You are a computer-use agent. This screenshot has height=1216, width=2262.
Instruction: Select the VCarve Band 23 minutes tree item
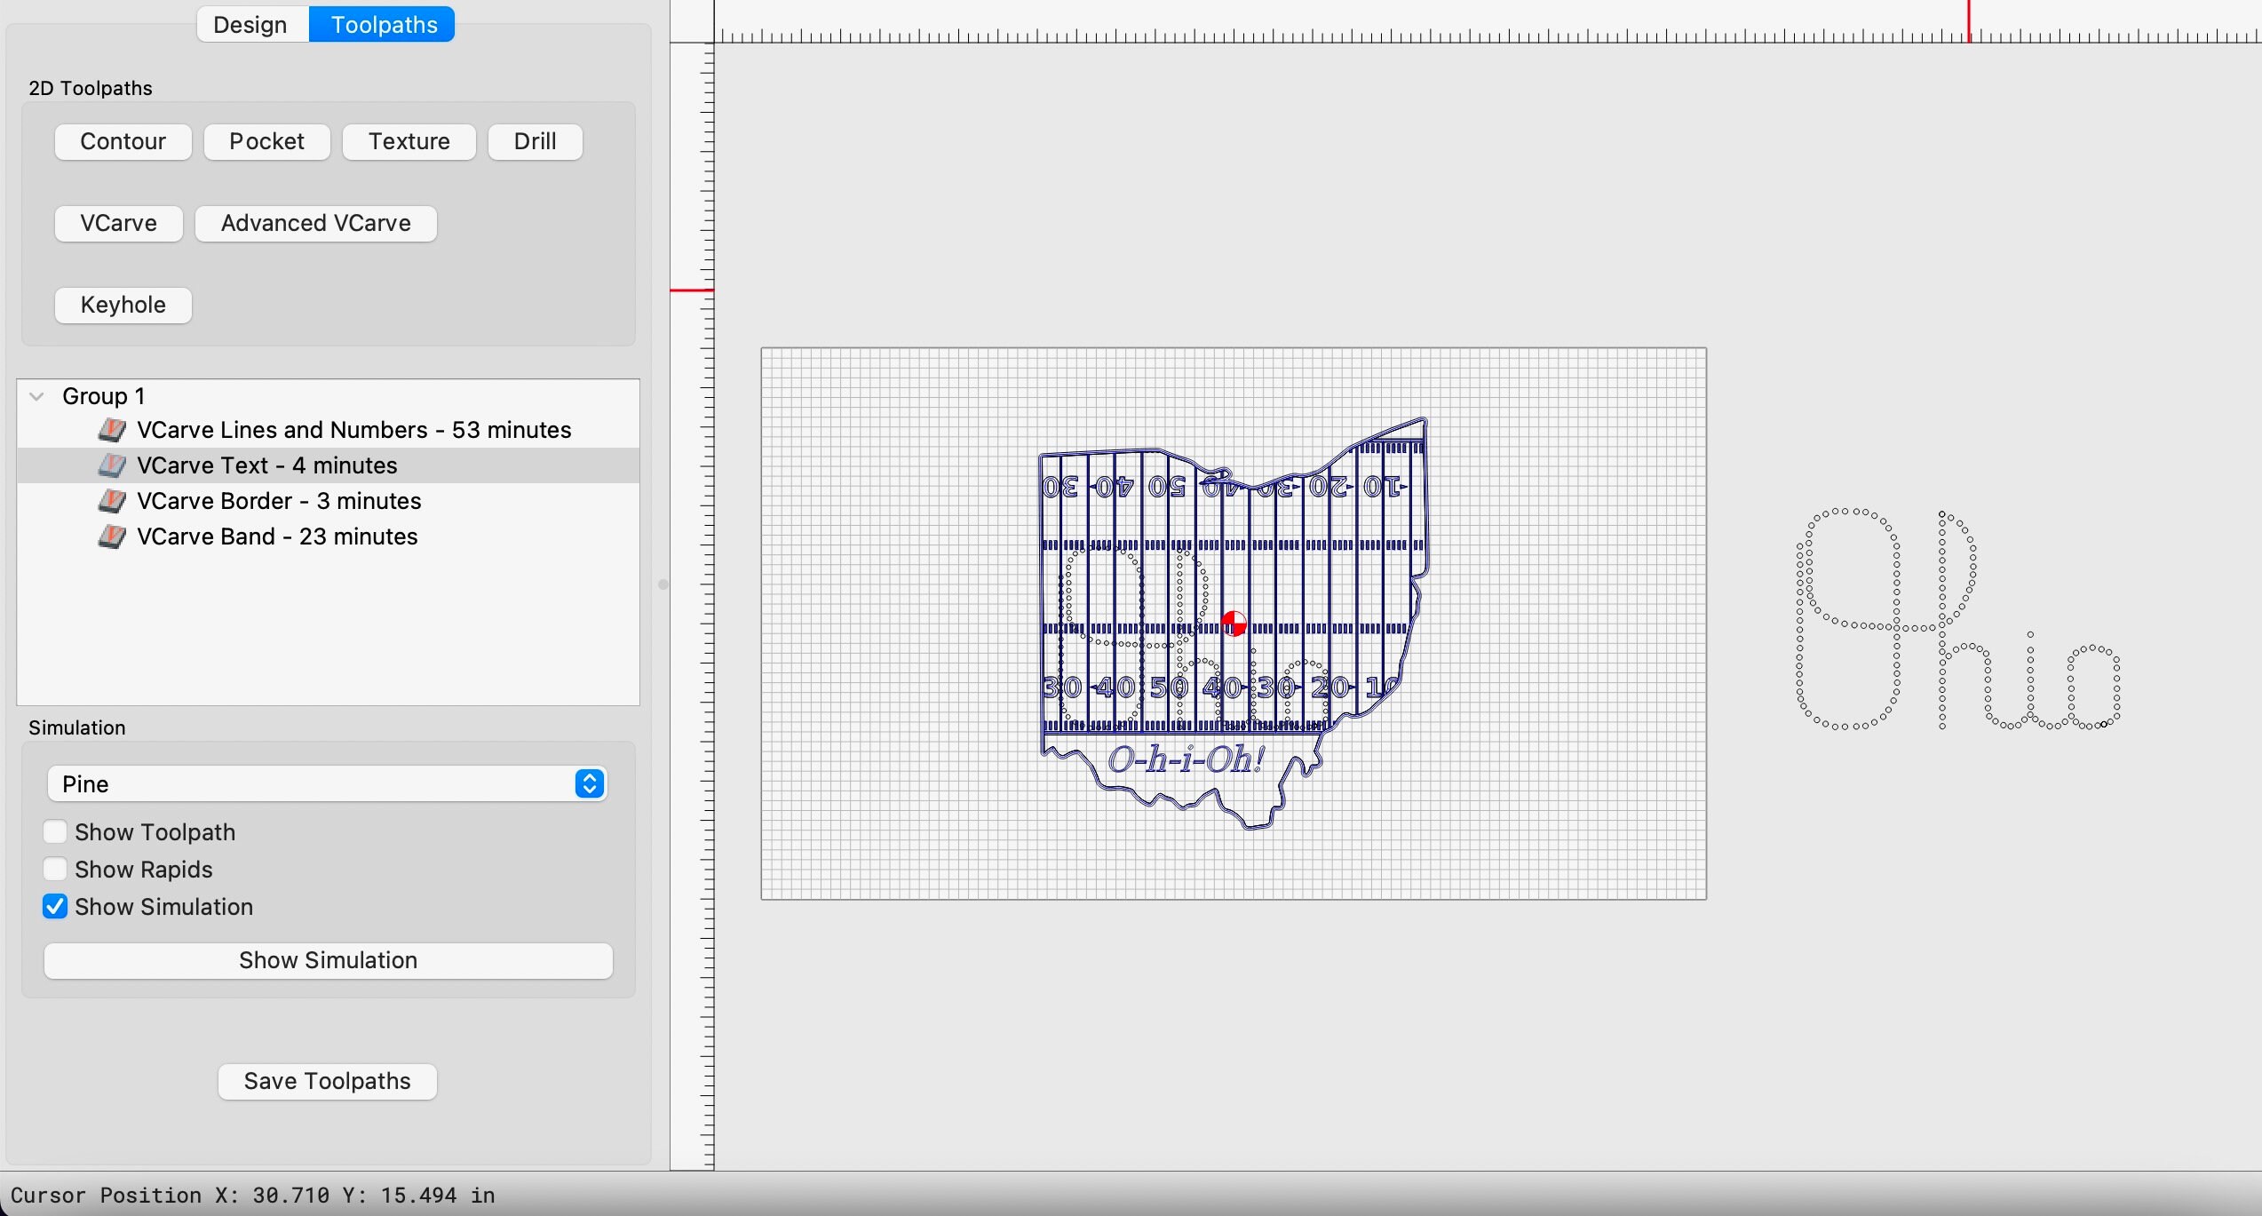[278, 536]
